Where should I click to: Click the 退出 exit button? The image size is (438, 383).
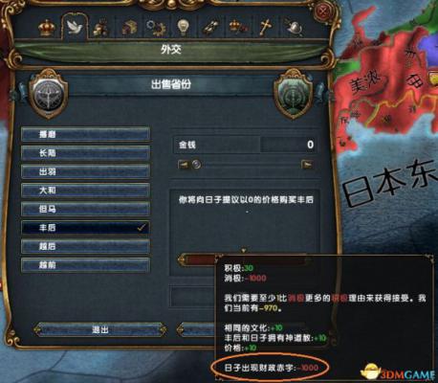click(100, 329)
